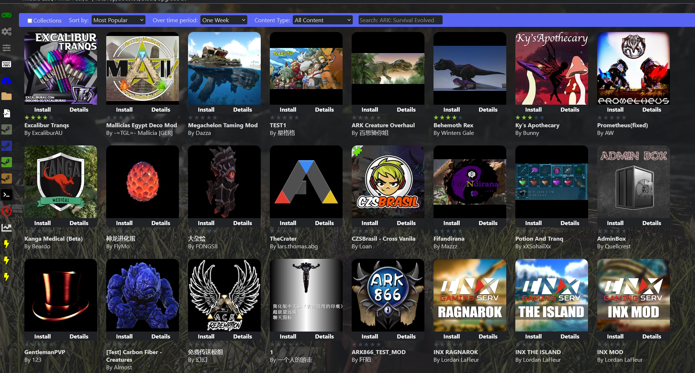Image resolution: width=695 pixels, height=373 pixels.
Task: Focus the Search ARK: Survival Evolved field
Action: pyautogui.click(x=400, y=20)
